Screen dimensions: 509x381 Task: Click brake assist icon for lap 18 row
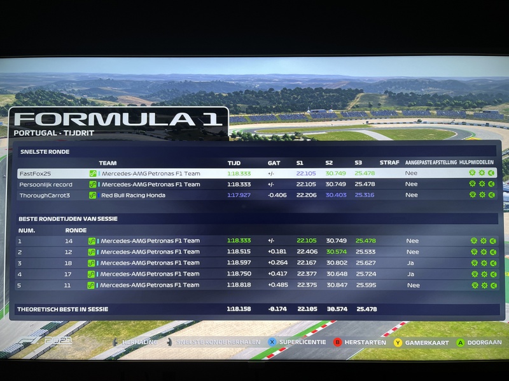[x=494, y=263]
